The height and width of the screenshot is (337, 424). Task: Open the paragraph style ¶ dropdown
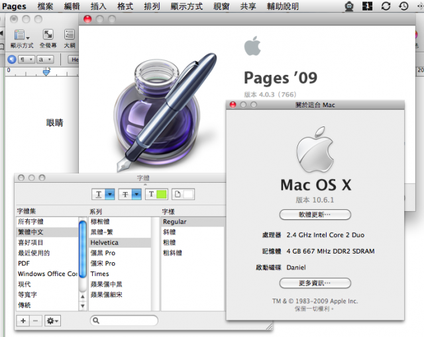pyautogui.click(x=26, y=59)
